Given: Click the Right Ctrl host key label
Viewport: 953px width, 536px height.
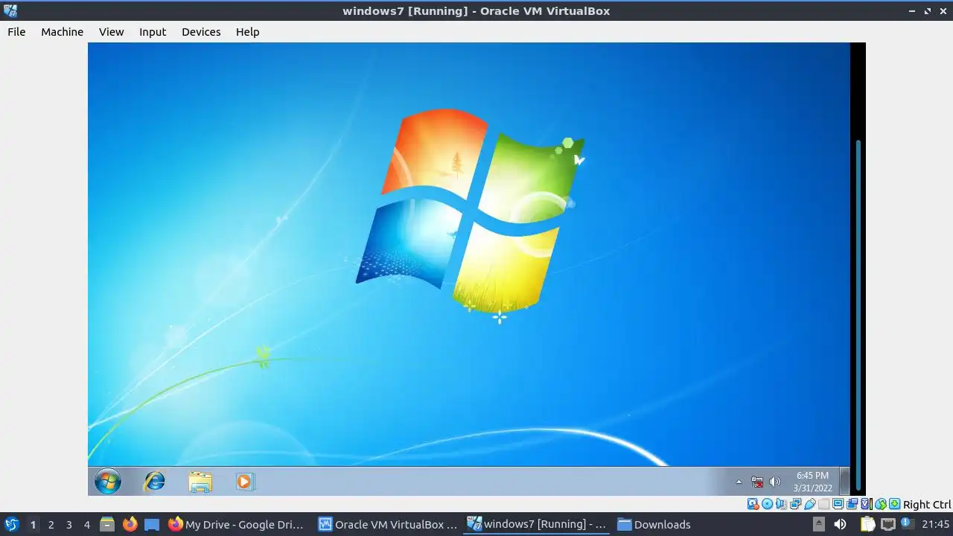Looking at the screenshot, I should click(x=927, y=505).
